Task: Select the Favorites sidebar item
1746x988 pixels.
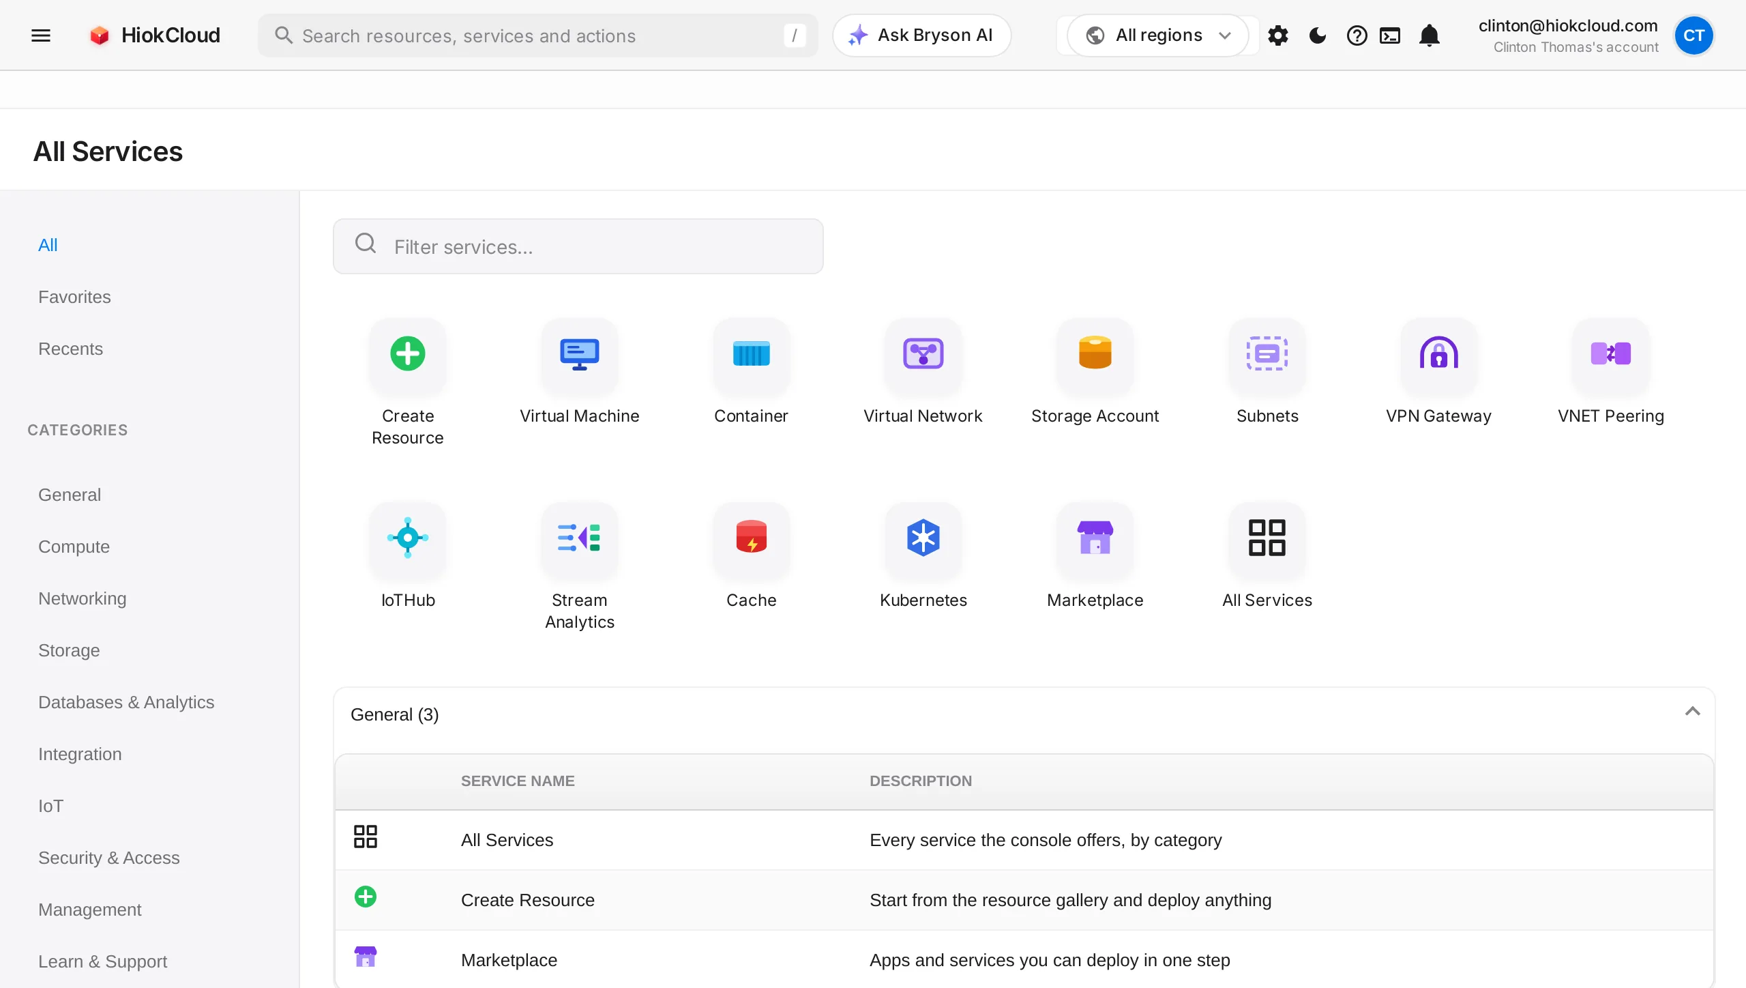Action: click(74, 297)
